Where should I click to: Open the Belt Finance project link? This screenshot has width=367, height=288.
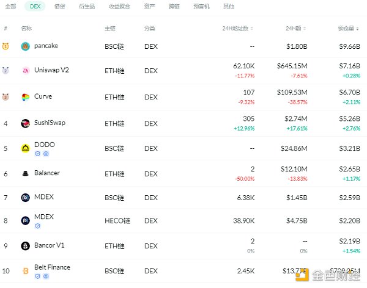pyautogui.click(x=52, y=267)
